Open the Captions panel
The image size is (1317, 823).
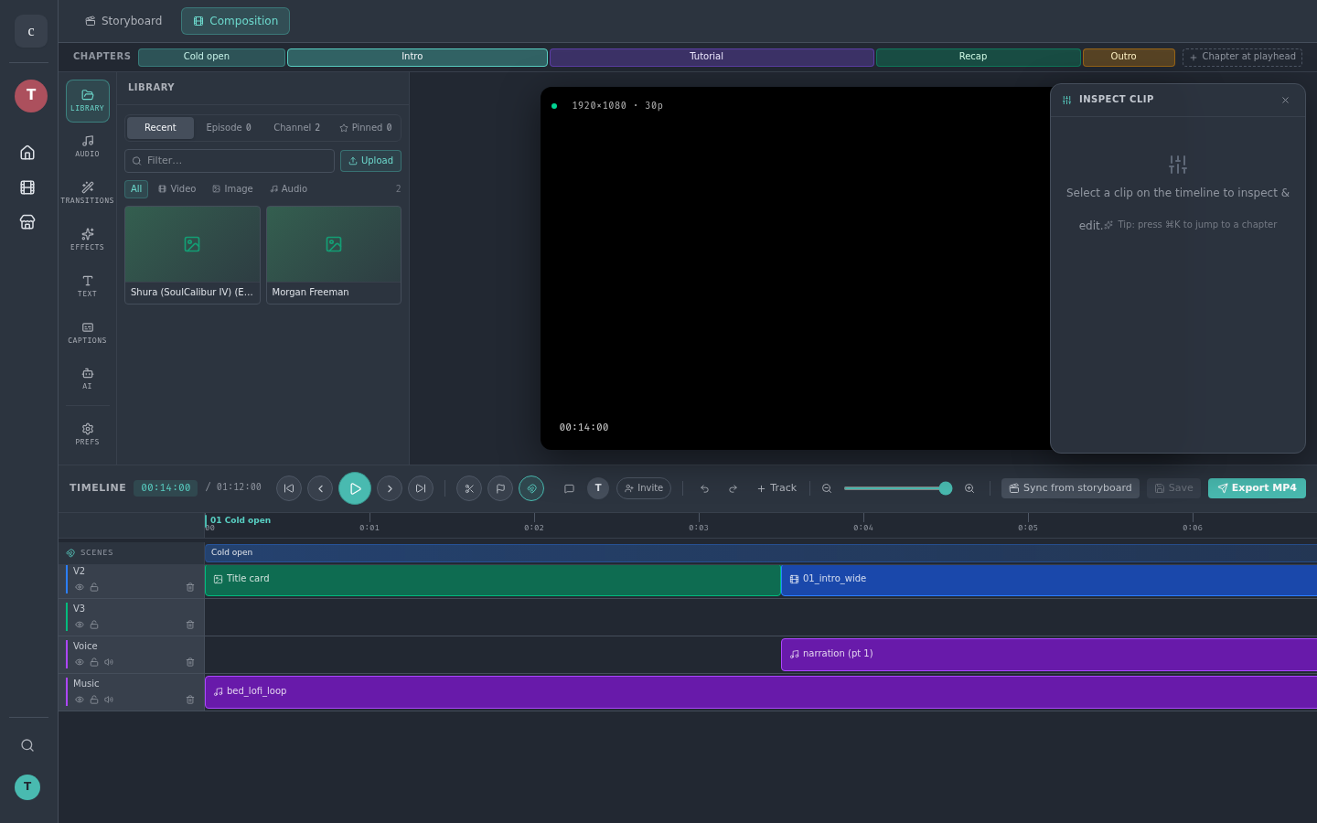[x=88, y=333]
